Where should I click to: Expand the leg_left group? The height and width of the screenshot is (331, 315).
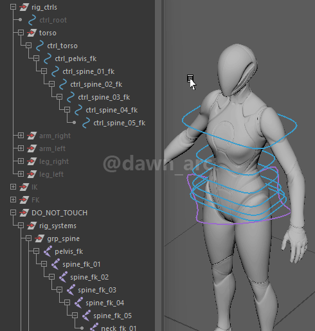[x=21, y=174]
